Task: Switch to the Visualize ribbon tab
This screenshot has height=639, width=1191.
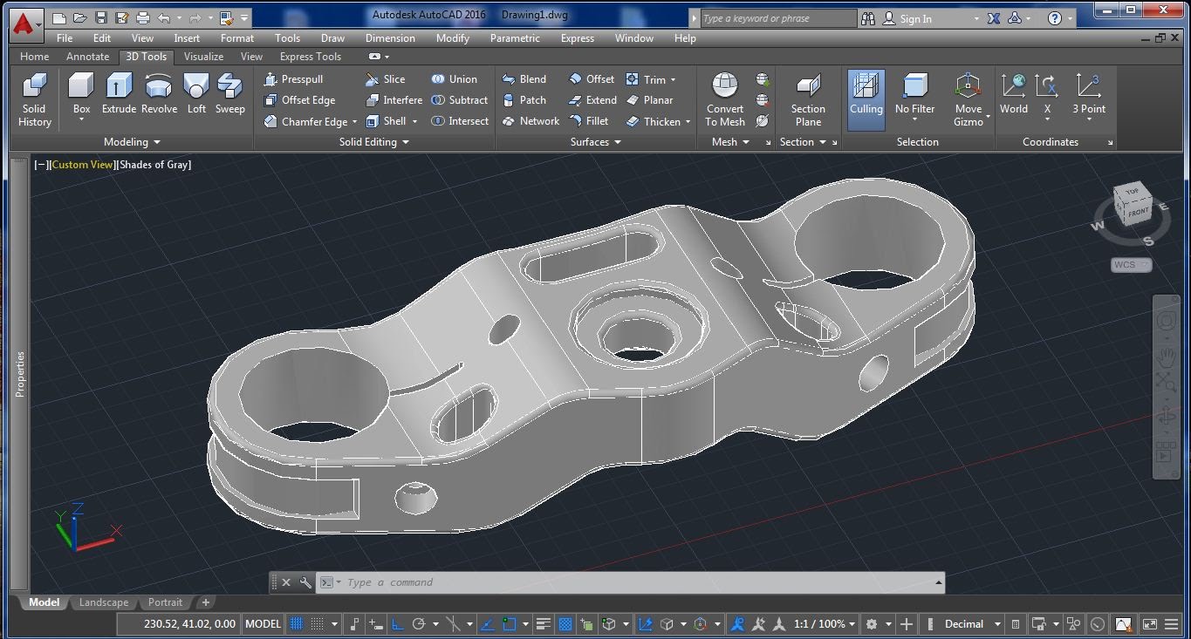Action: coord(203,57)
